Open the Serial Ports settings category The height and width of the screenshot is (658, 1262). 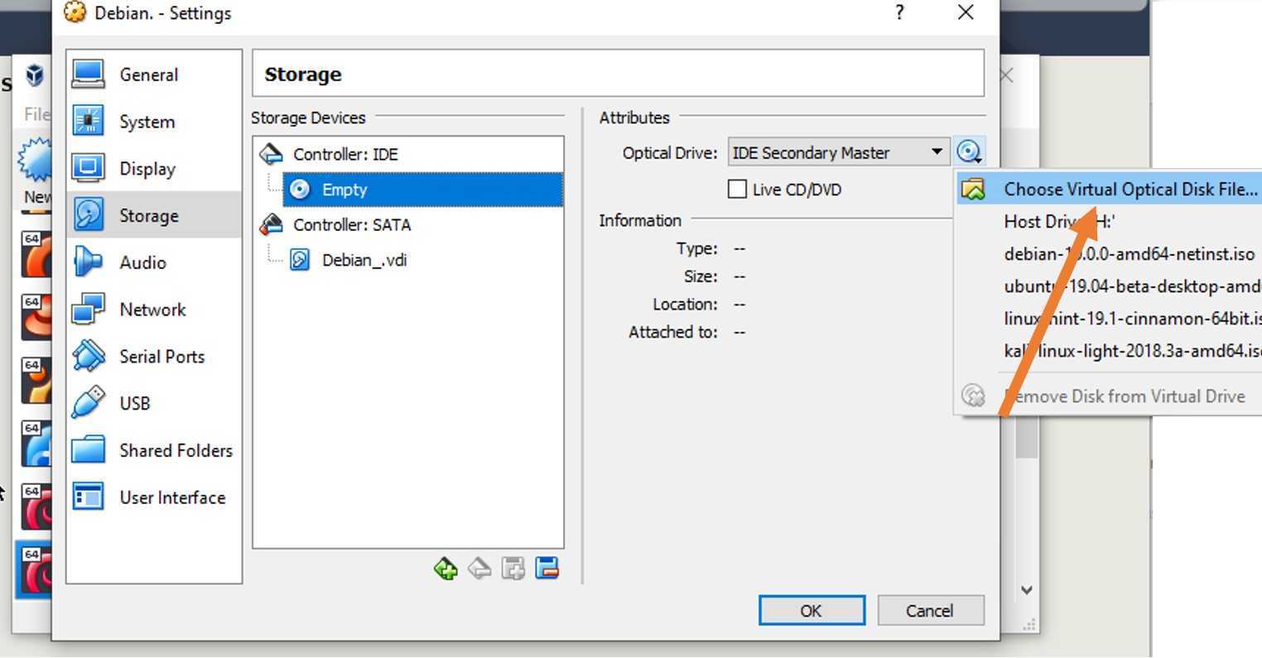(x=154, y=357)
